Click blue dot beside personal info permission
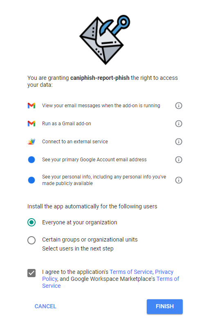 click(x=31, y=180)
